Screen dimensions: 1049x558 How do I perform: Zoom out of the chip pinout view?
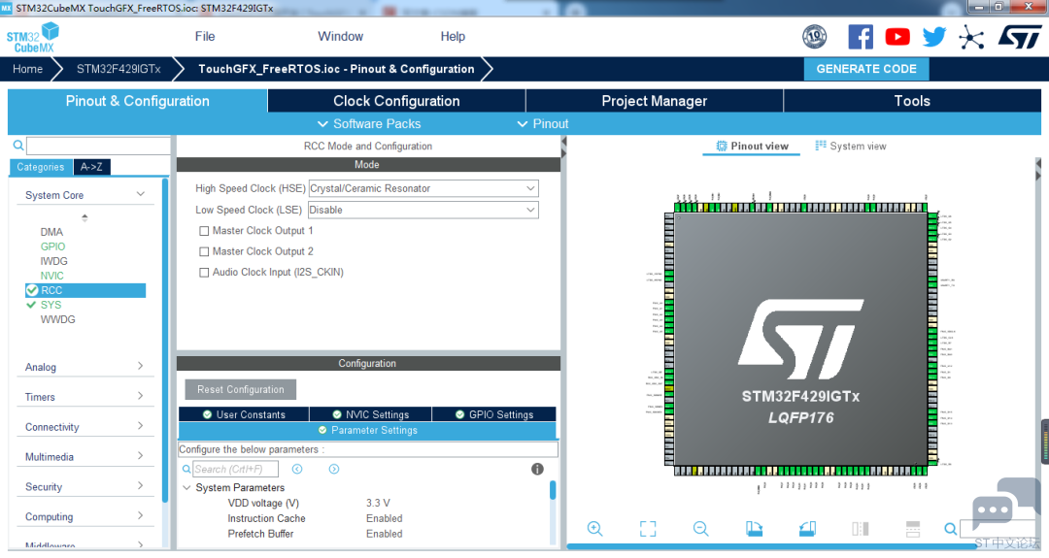[x=700, y=529]
